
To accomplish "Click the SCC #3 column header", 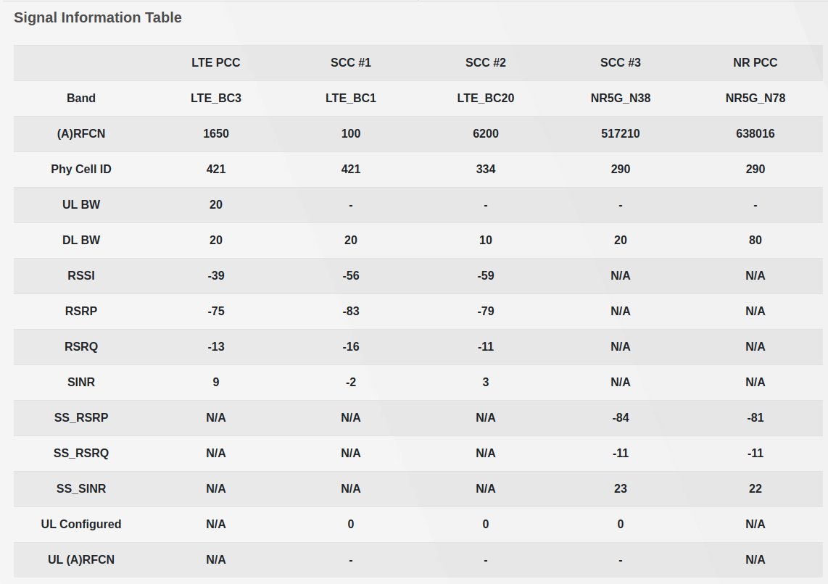I will [621, 63].
